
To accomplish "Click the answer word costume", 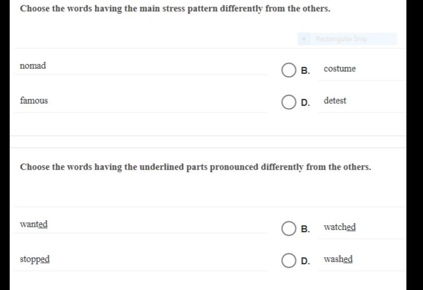I will [340, 68].
